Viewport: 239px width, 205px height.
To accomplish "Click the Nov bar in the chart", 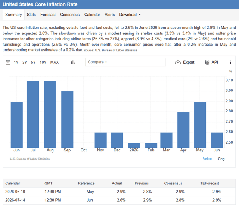I will coord(100,140).
